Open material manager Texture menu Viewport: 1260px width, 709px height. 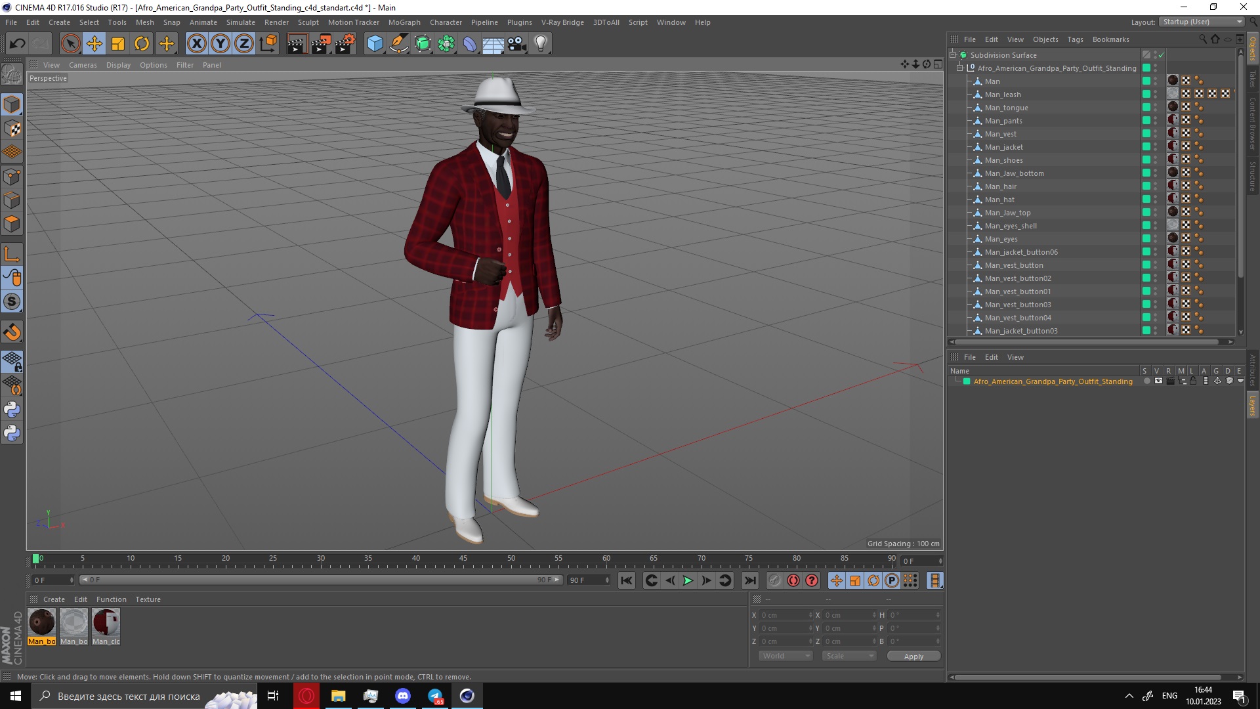[148, 599]
